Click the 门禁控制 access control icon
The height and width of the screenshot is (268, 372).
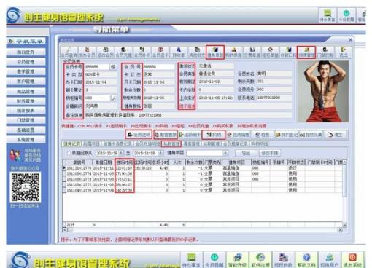point(325,52)
